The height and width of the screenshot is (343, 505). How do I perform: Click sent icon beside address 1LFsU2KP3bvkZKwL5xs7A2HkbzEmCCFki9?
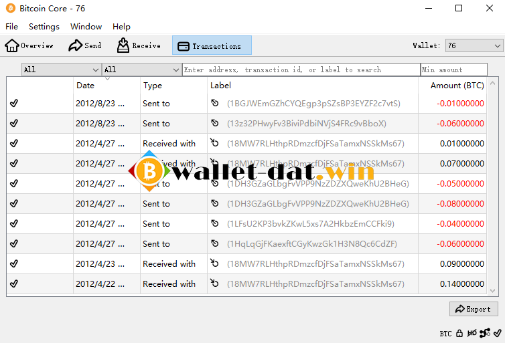(x=215, y=223)
